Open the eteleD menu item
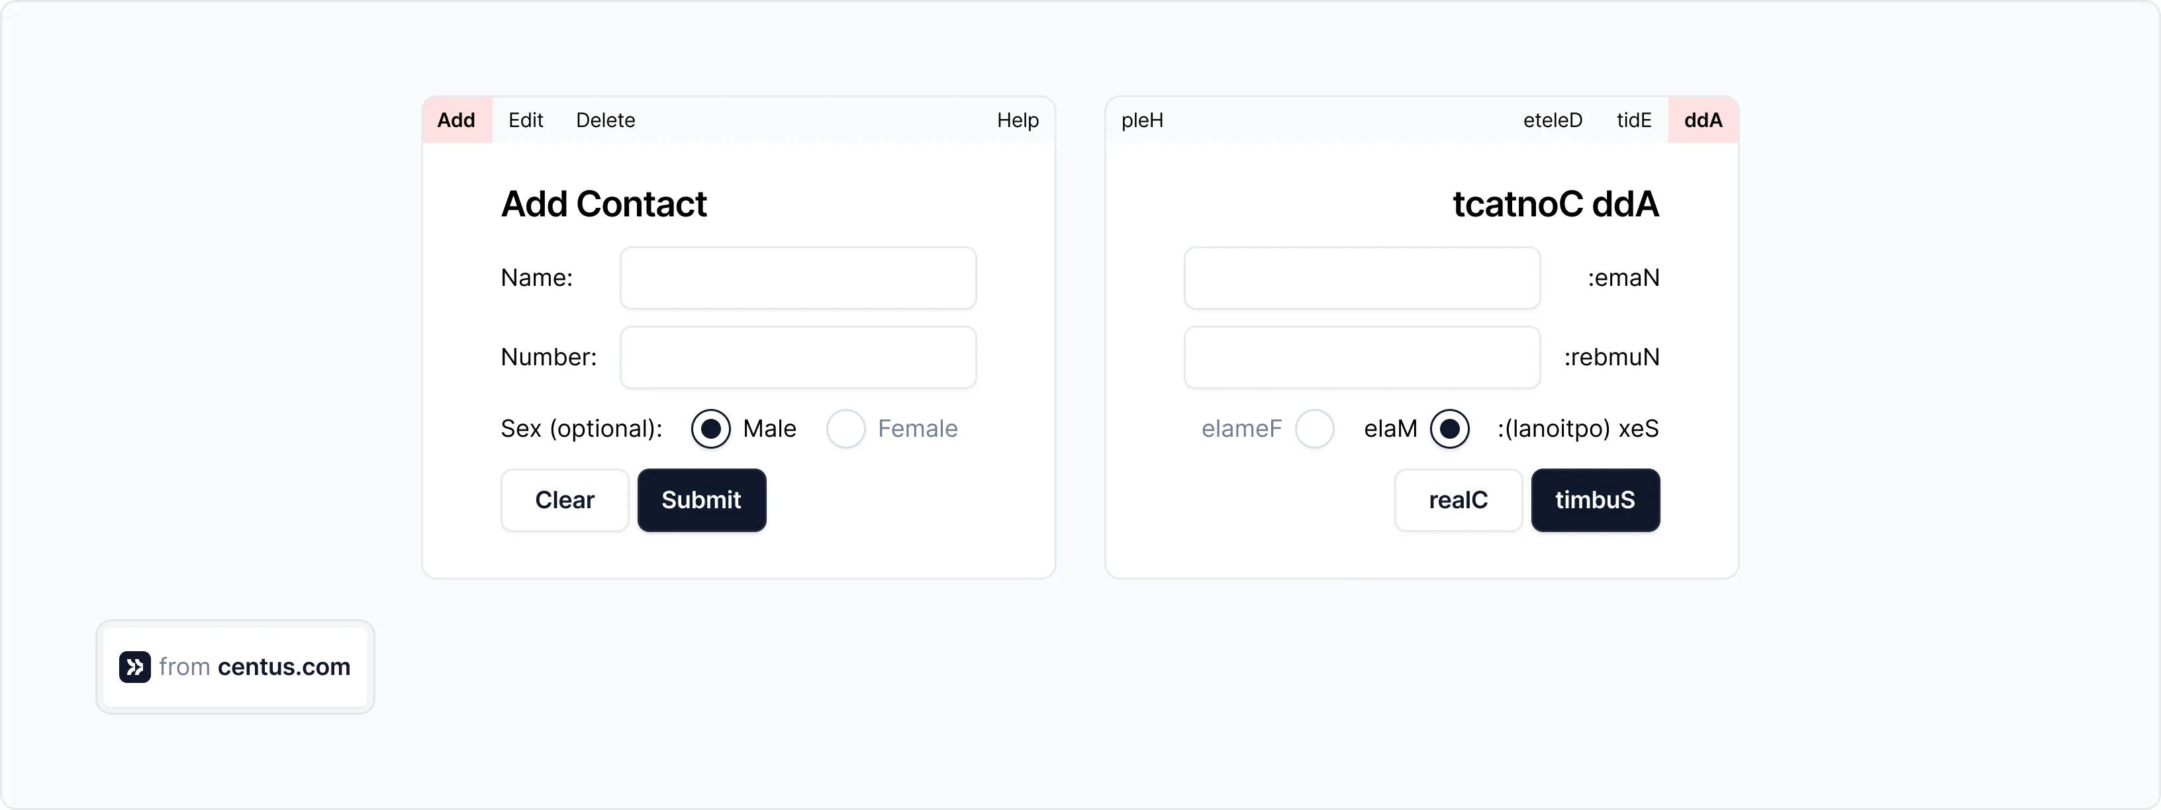 click(x=1551, y=120)
